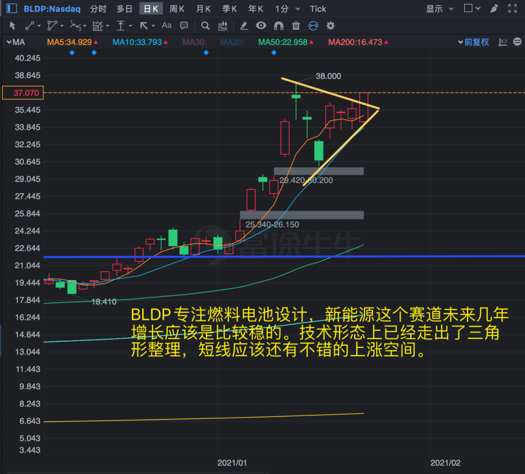Image resolution: width=525 pixels, height=474 pixels.
Task: Switch chart to fullscreen mode
Action: click(512, 8)
